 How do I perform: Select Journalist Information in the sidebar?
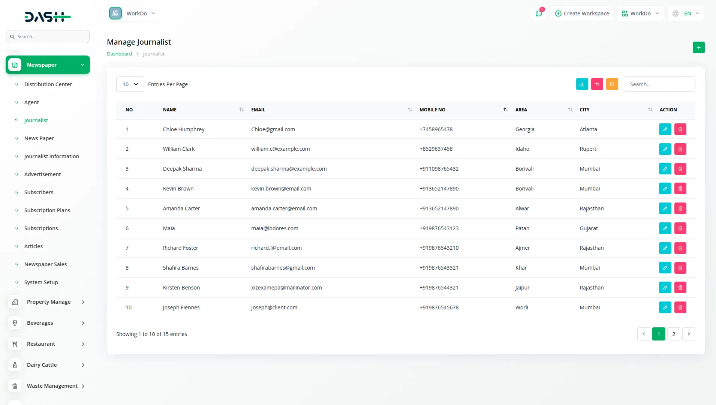pos(51,156)
